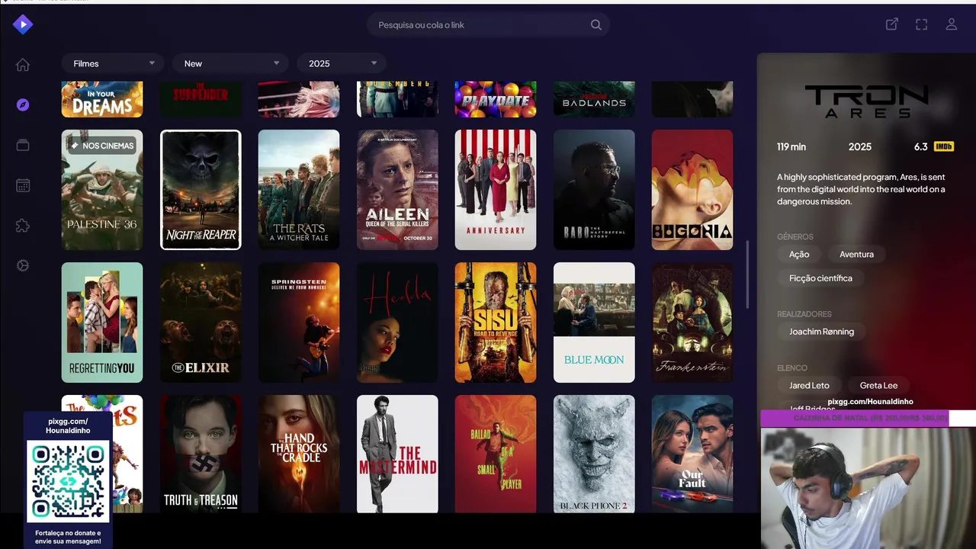
Task: Click cast member Greta Lee
Action: [x=878, y=385]
